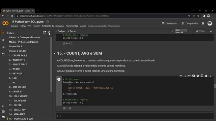Open cell settings gear icon

pyautogui.click(x=198, y=76)
